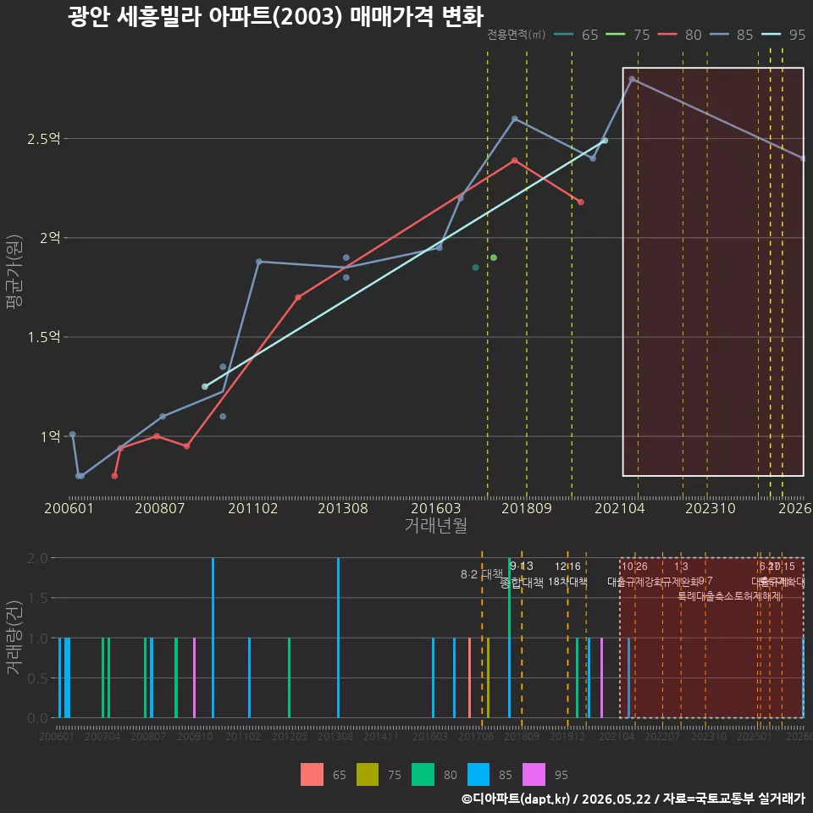The width and height of the screenshot is (813, 813).
Task: Select the blue 85 swatch in bottom legend
Action: coord(478,775)
